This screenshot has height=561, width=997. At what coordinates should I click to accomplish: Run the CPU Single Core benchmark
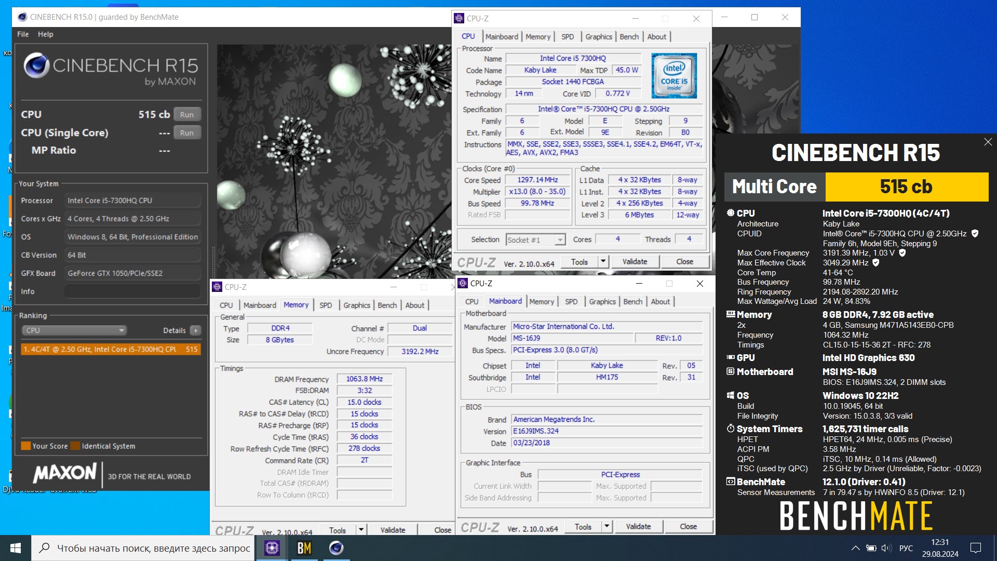click(187, 133)
